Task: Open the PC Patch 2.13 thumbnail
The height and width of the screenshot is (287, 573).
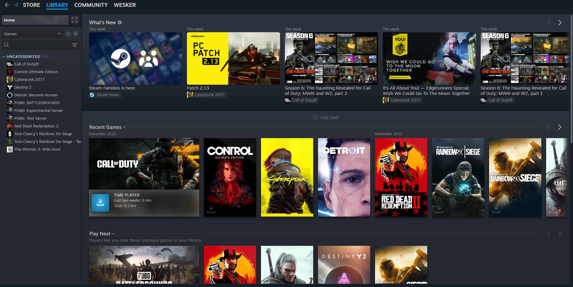Action: click(233, 58)
